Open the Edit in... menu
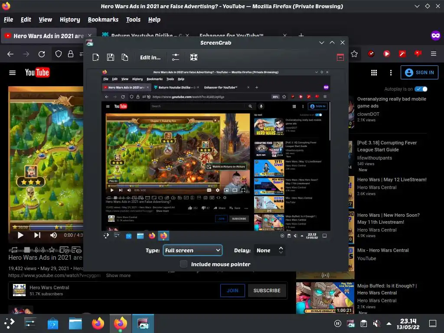444x333 pixels. coord(150,58)
